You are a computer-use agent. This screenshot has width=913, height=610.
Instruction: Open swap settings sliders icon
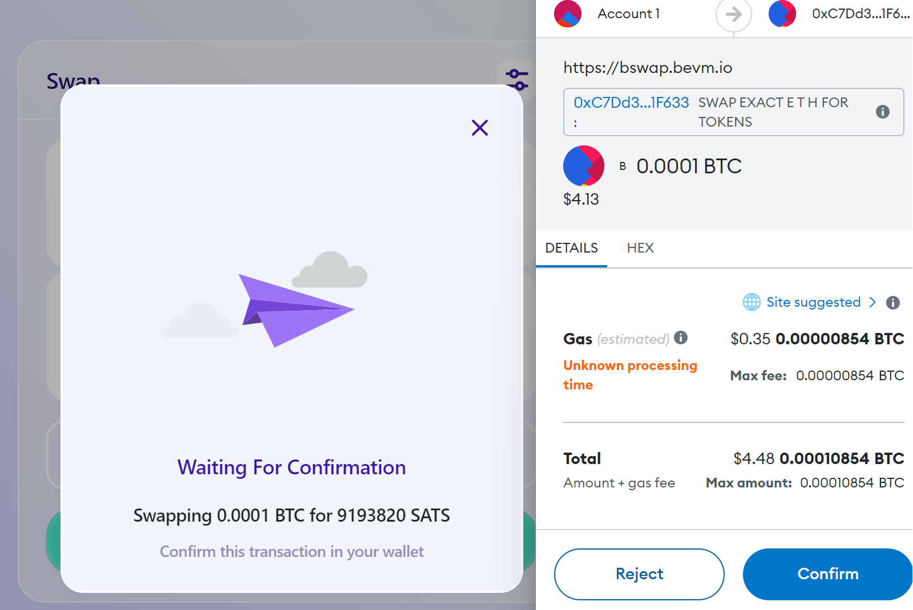pyautogui.click(x=517, y=80)
